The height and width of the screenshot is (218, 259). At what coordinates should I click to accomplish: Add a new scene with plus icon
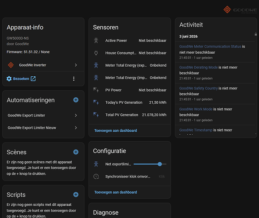point(76,152)
